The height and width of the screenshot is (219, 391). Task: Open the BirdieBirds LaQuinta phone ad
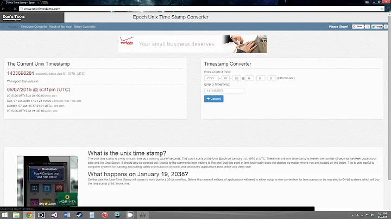(47, 181)
